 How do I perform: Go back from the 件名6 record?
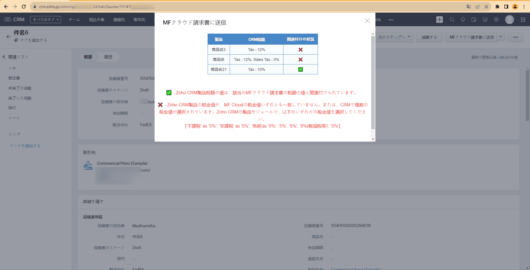point(9,37)
